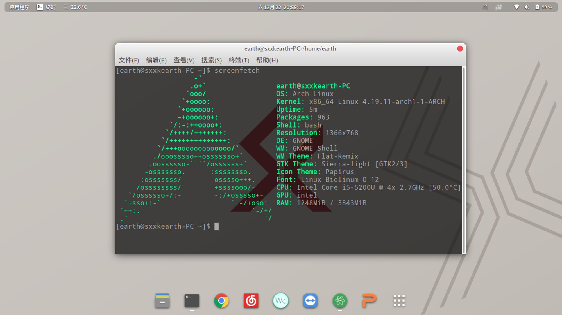Show all applications grid
Viewport: 562px width, 315px height.
click(x=399, y=301)
